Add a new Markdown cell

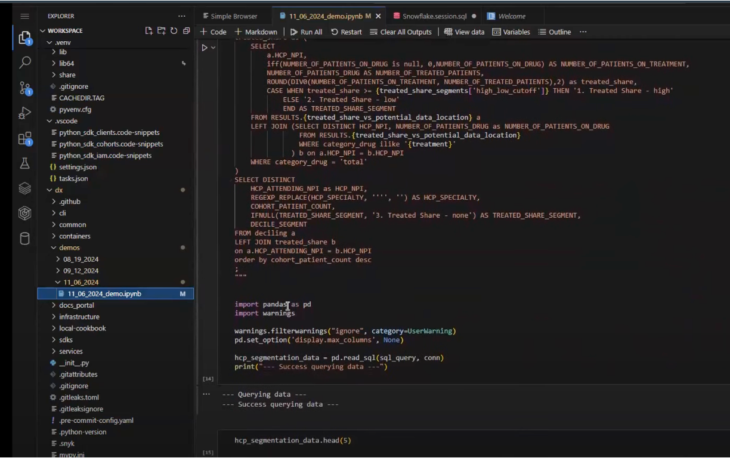point(256,32)
